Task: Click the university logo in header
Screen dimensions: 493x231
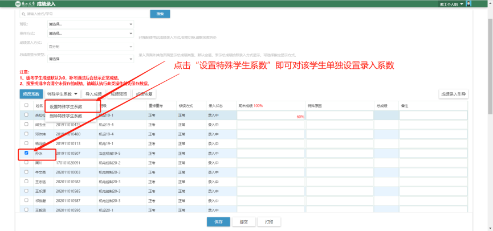Action: [x=18, y=4]
